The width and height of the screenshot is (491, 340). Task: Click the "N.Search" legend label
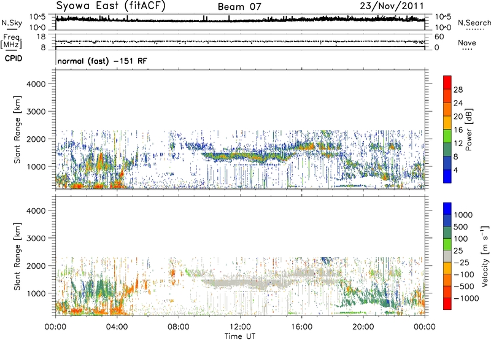(474, 23)
